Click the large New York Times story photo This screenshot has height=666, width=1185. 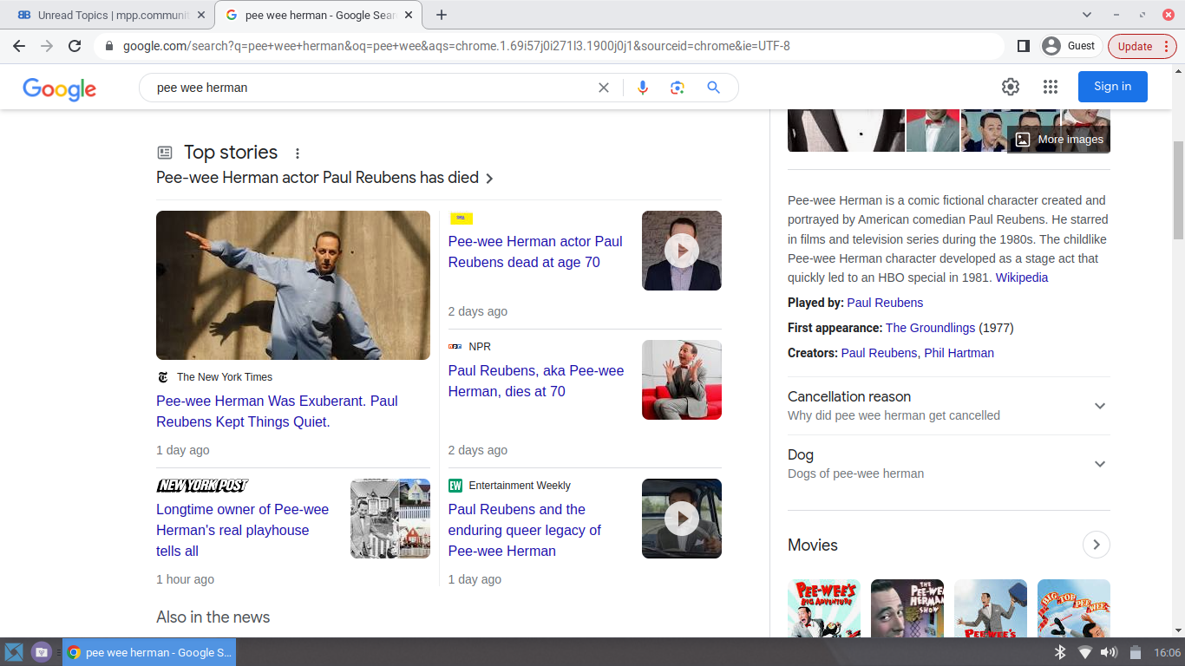[293, 285]
